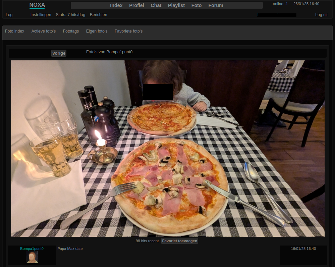Viewport: 335px width, 267px height.
Task: Click the 'online: 4' indicator
Action: (280, 4)
